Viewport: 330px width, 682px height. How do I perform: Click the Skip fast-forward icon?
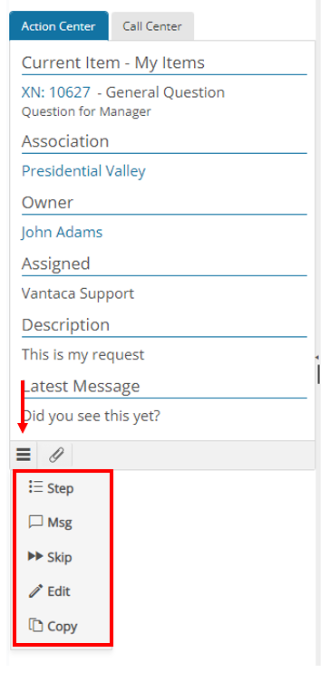[35, 556]
